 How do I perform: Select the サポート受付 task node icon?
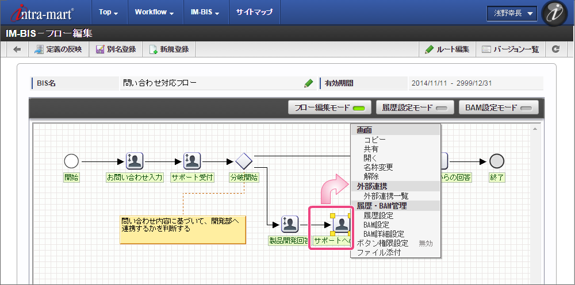[x=192, y=160]
